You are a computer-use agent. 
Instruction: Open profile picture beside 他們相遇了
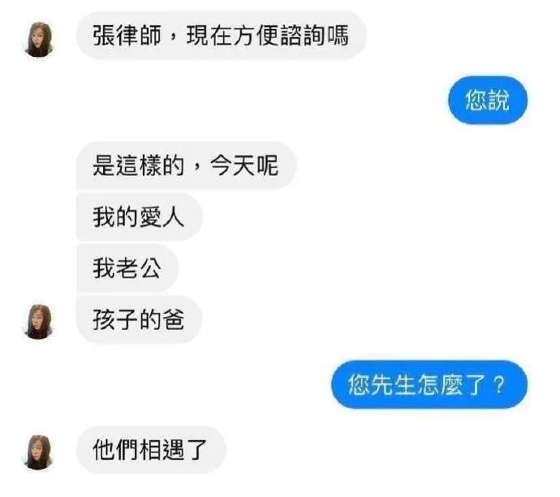point(39,452)
